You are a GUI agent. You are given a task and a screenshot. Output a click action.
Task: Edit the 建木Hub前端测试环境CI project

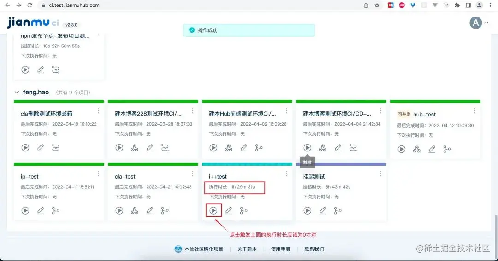243,148
